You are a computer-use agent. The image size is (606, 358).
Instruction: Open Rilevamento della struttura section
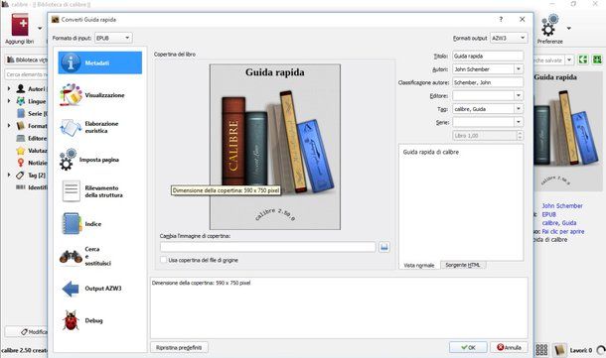99,191
